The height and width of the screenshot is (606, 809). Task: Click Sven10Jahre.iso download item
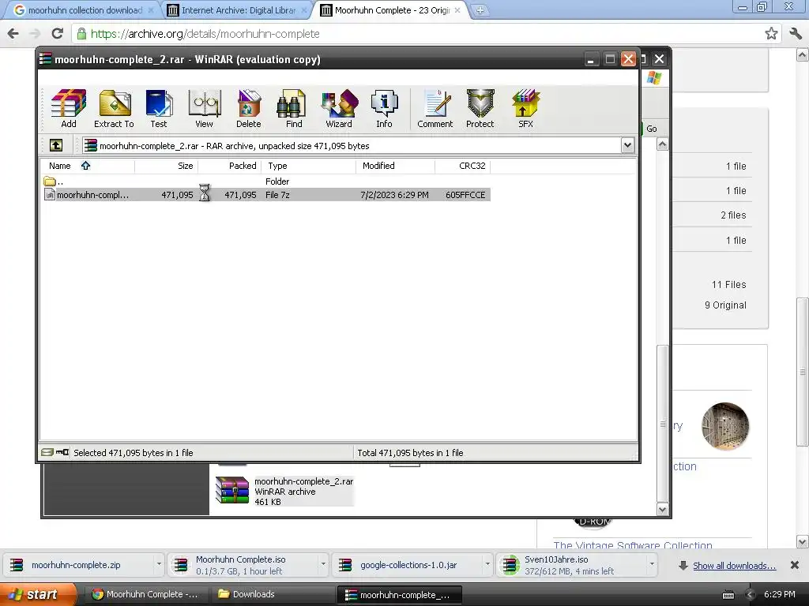click(570, 565)
